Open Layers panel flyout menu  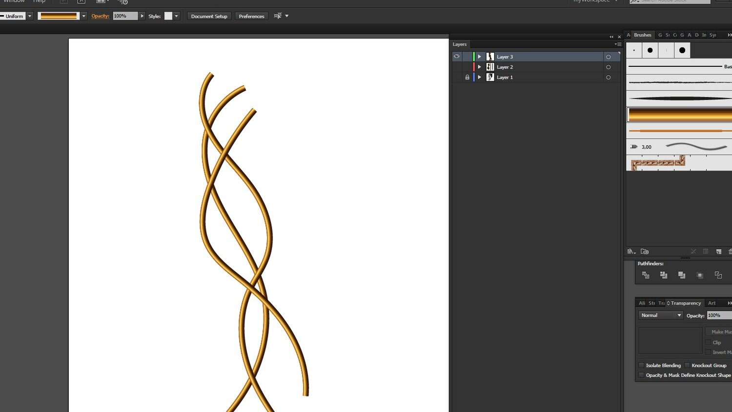618,44
